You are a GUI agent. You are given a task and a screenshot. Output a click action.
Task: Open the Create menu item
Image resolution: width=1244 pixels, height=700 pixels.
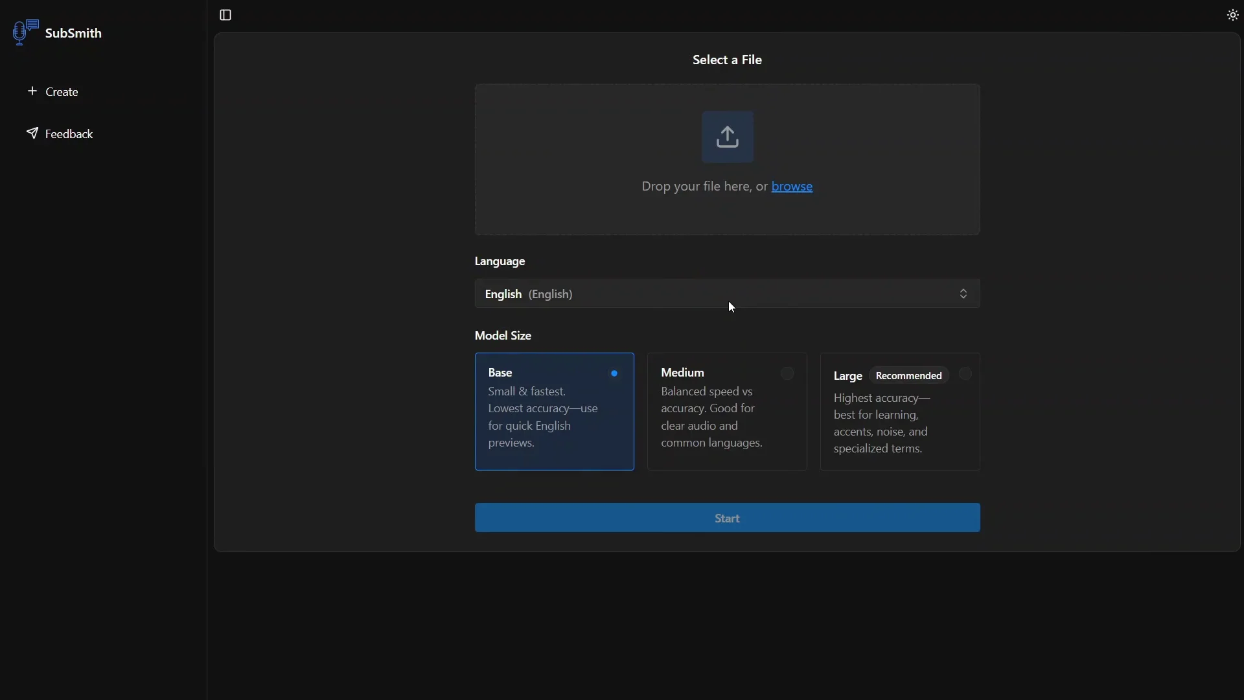pyautogui.click(x=62, y=92)
